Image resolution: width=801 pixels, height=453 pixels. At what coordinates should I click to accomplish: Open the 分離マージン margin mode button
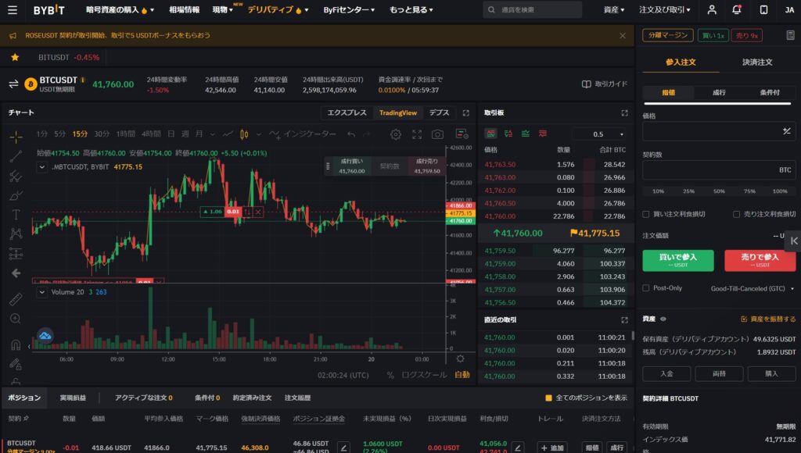[668, 35]
